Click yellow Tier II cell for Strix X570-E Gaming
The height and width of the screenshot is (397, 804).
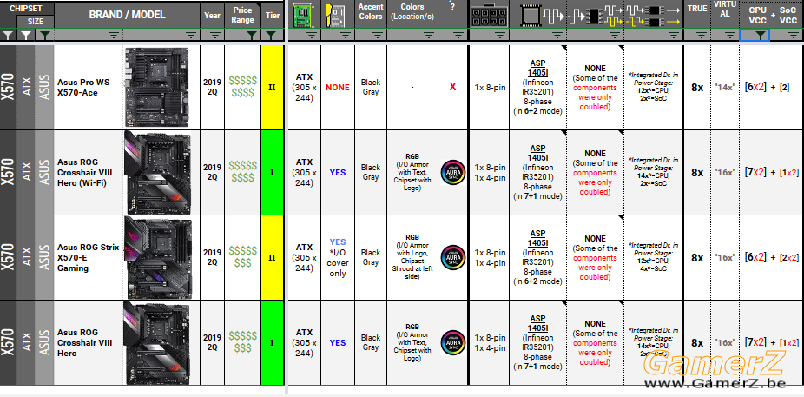pos(273,257)
